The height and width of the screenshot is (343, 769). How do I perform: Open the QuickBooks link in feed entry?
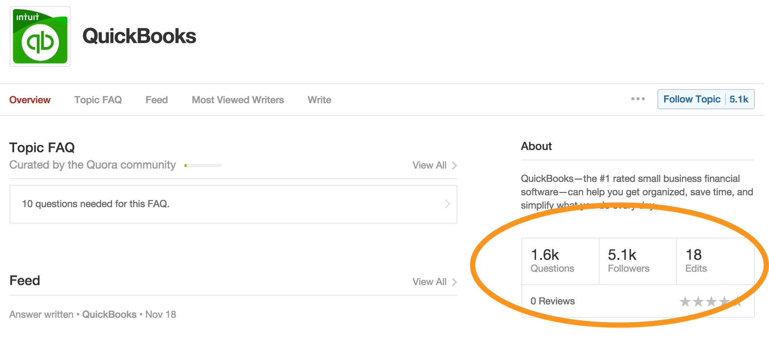pyautogui.click(x=109, y=314)
